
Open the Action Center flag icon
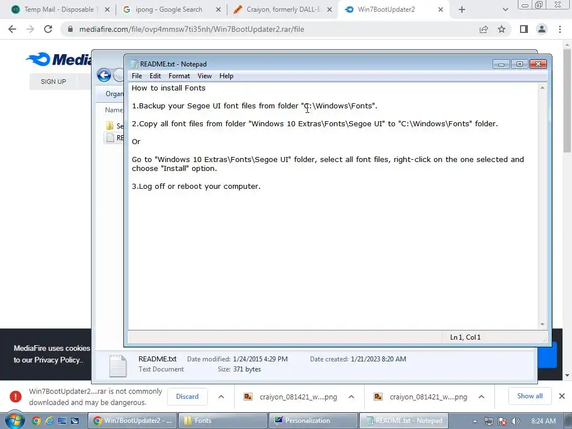(502, 421)
